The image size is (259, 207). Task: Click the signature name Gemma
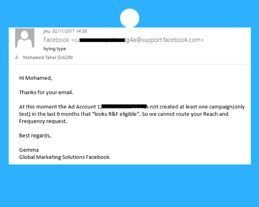pyautogui.click(x=29, y=150)
